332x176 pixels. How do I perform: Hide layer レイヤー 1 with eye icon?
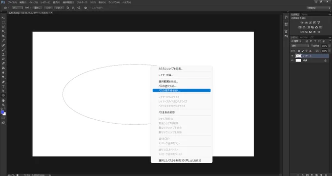coord(292,56)
